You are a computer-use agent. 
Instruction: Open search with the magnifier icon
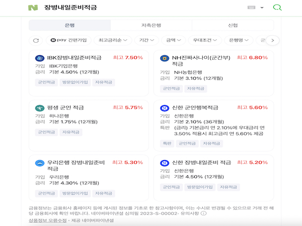[277, 8]
